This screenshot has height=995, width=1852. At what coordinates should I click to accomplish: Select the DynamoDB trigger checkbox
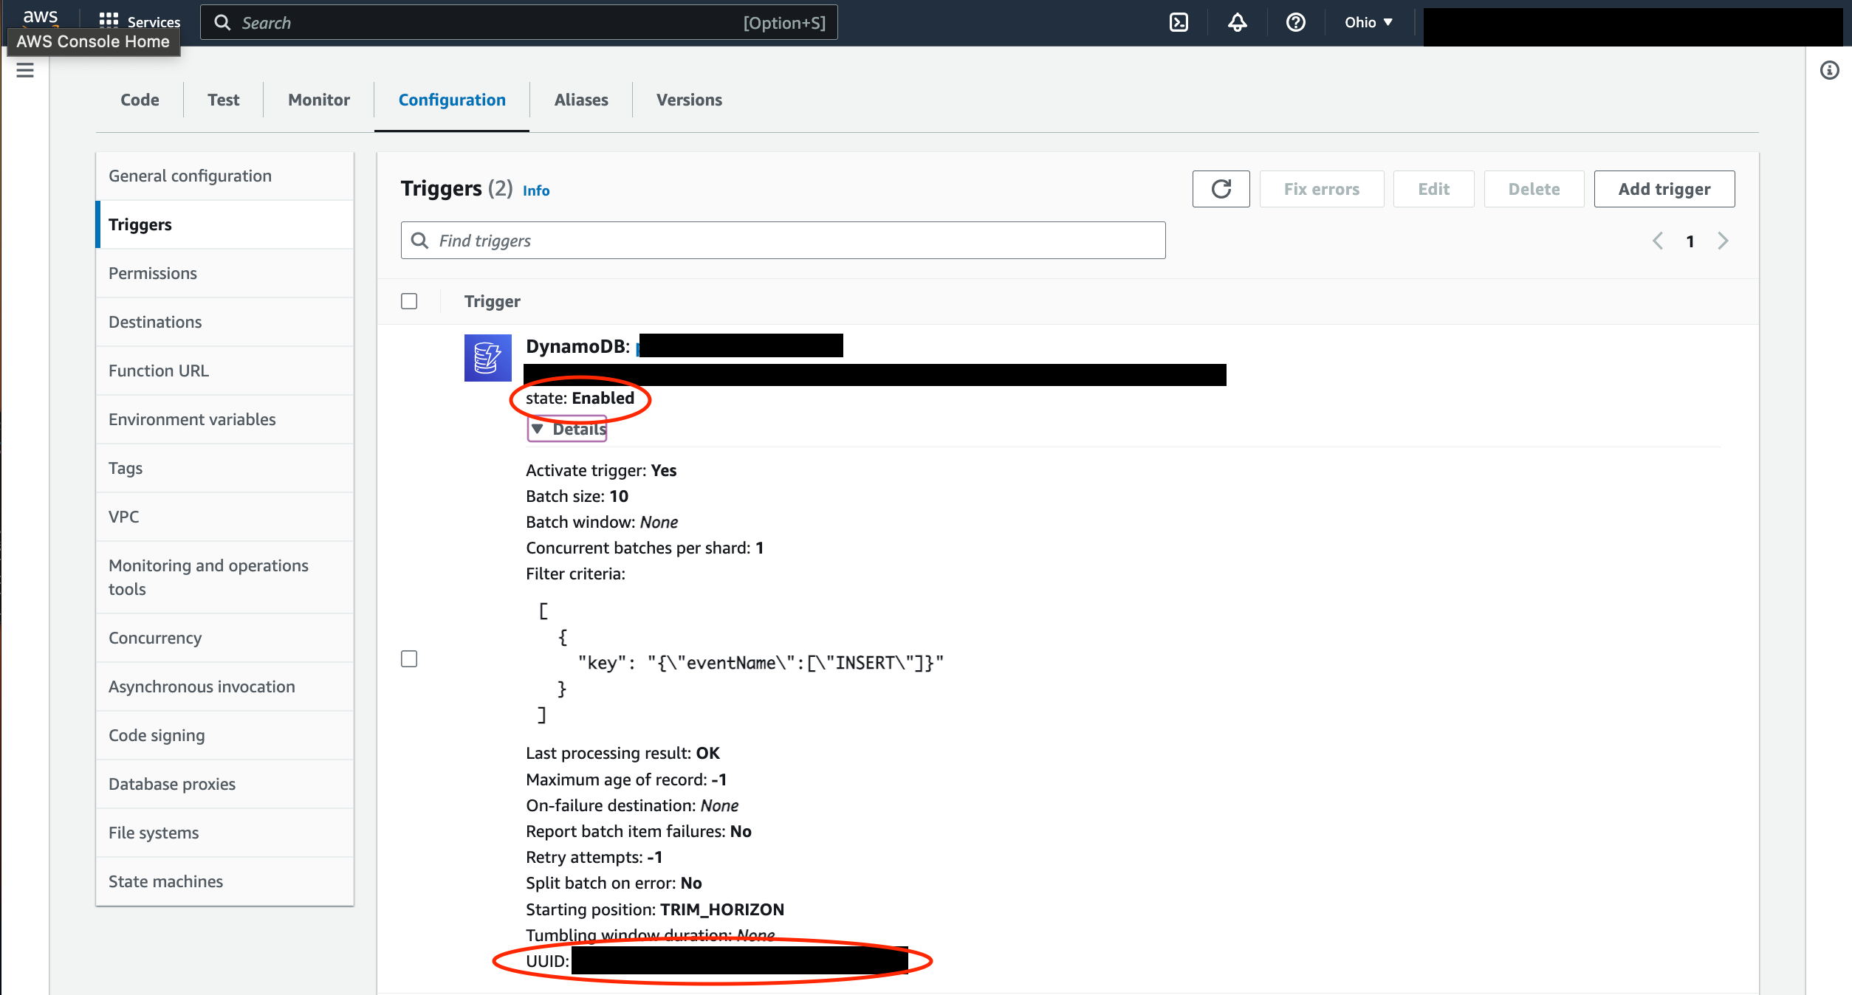tap(409, 658)
